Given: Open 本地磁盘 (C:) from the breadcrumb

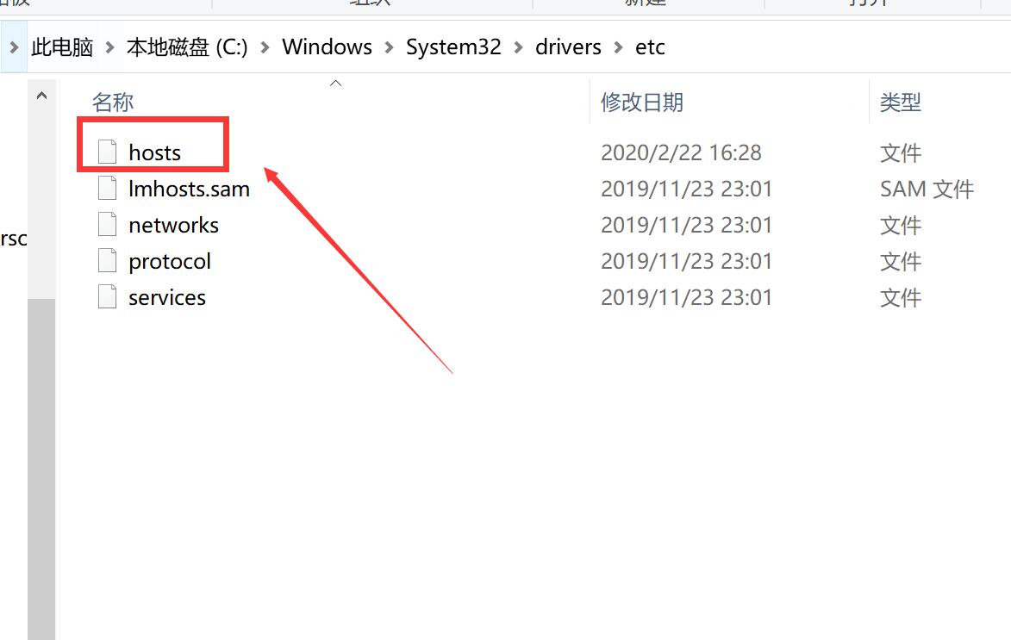Looking at the screenshot, I should (187, 47).
